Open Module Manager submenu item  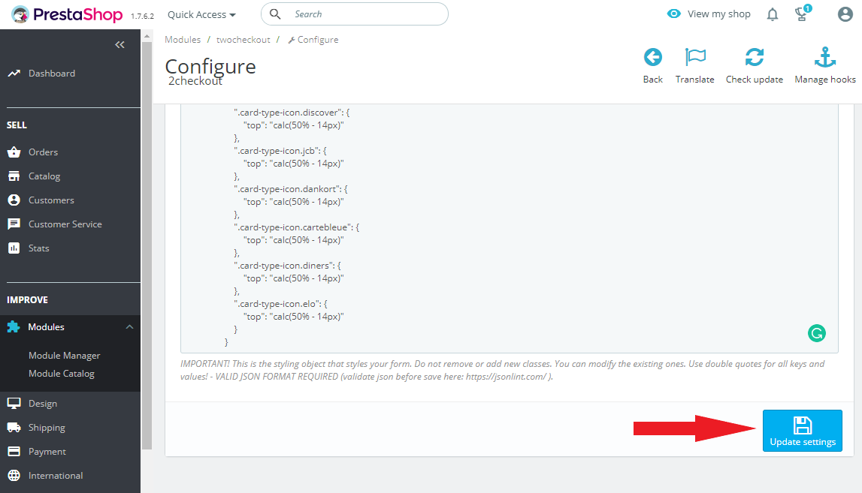[65, 356]
